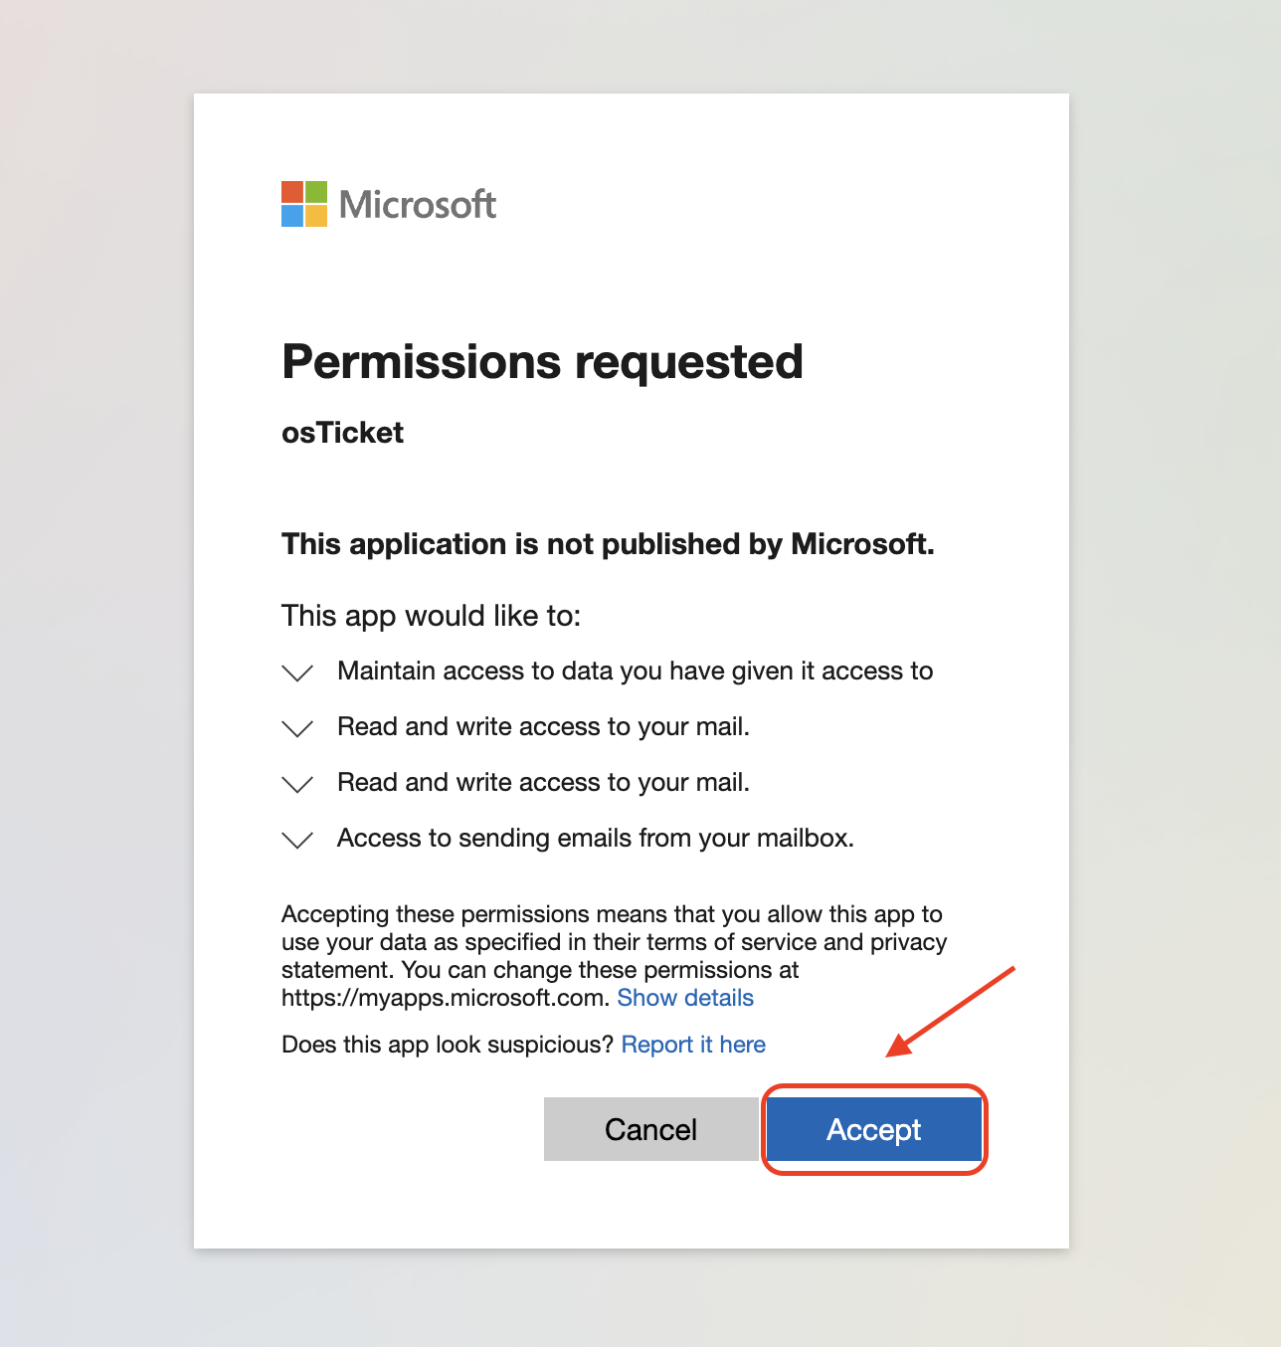Click 'Does this app look suspicious?' text
This screenshot has height=1347, width=1281.
[448, 1045]
